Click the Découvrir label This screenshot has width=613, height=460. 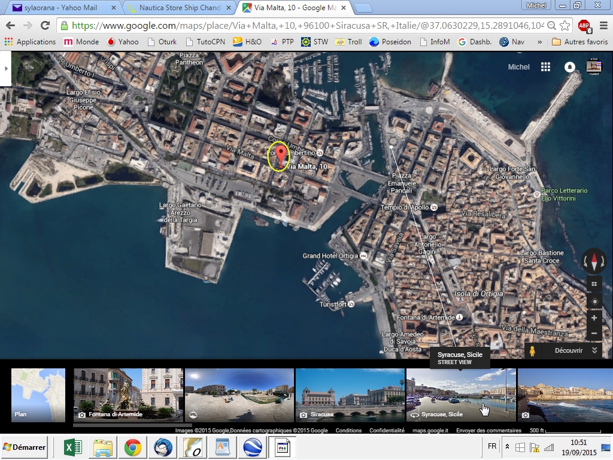pyautogui.click(x=569, y=350)
